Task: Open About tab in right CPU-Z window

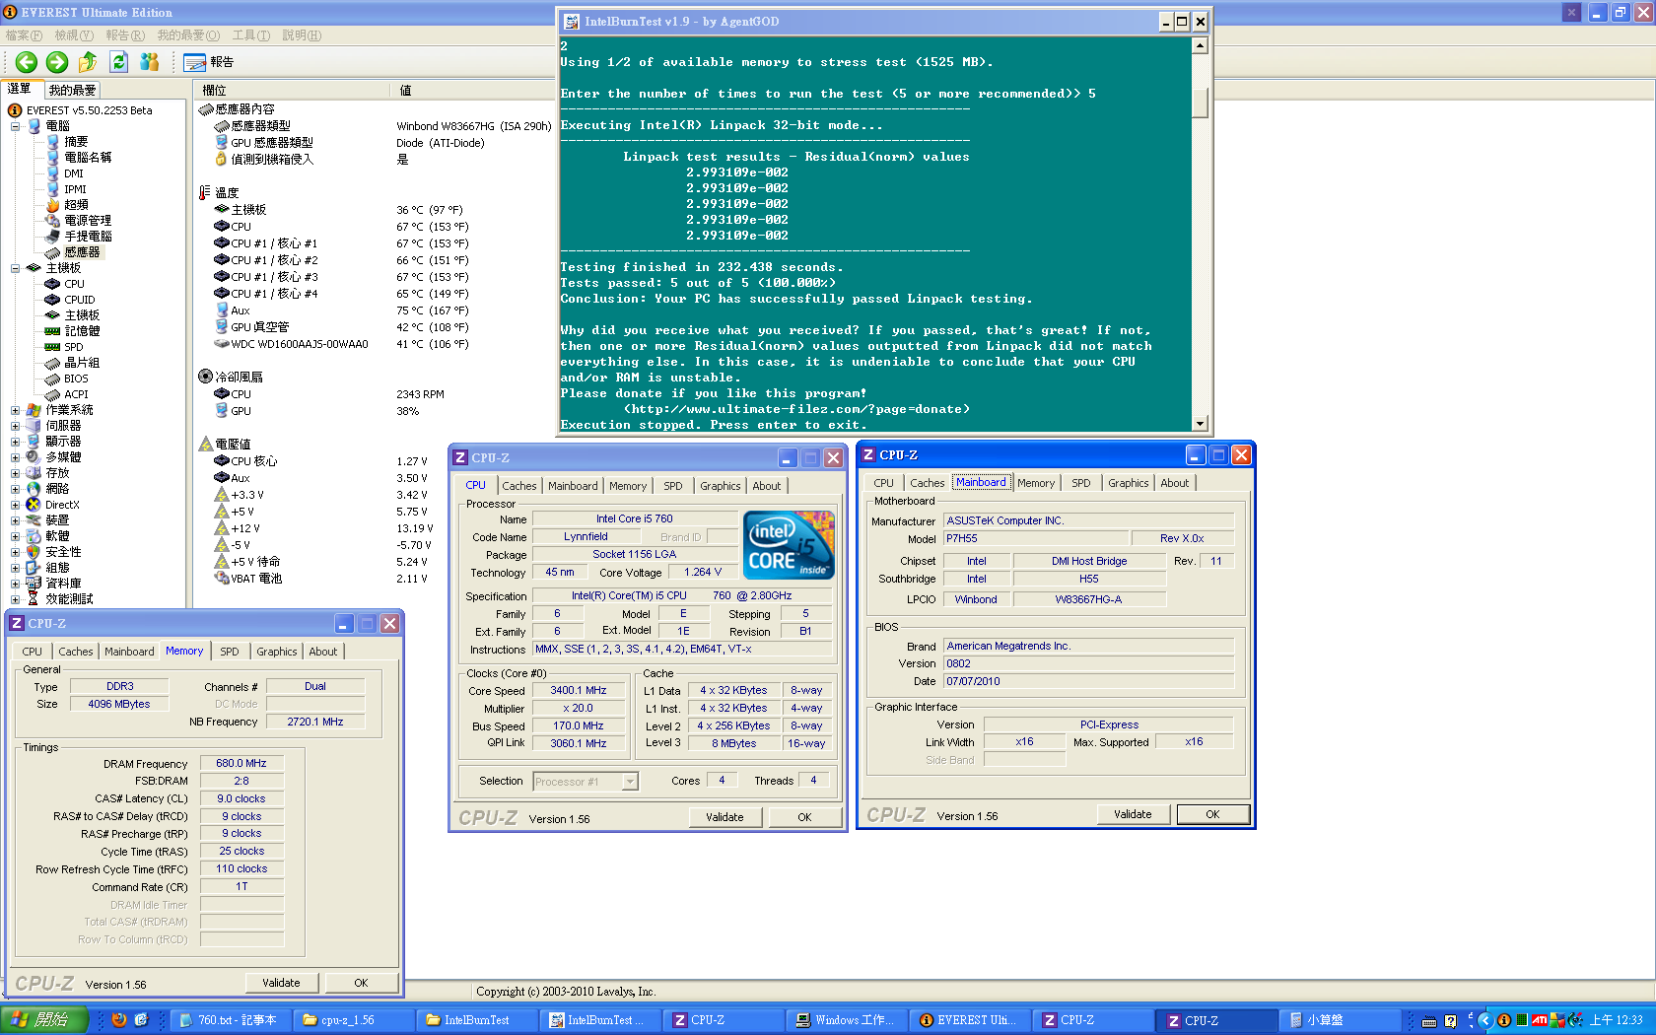Action: pyautogui.click(x=1175, y=483)
